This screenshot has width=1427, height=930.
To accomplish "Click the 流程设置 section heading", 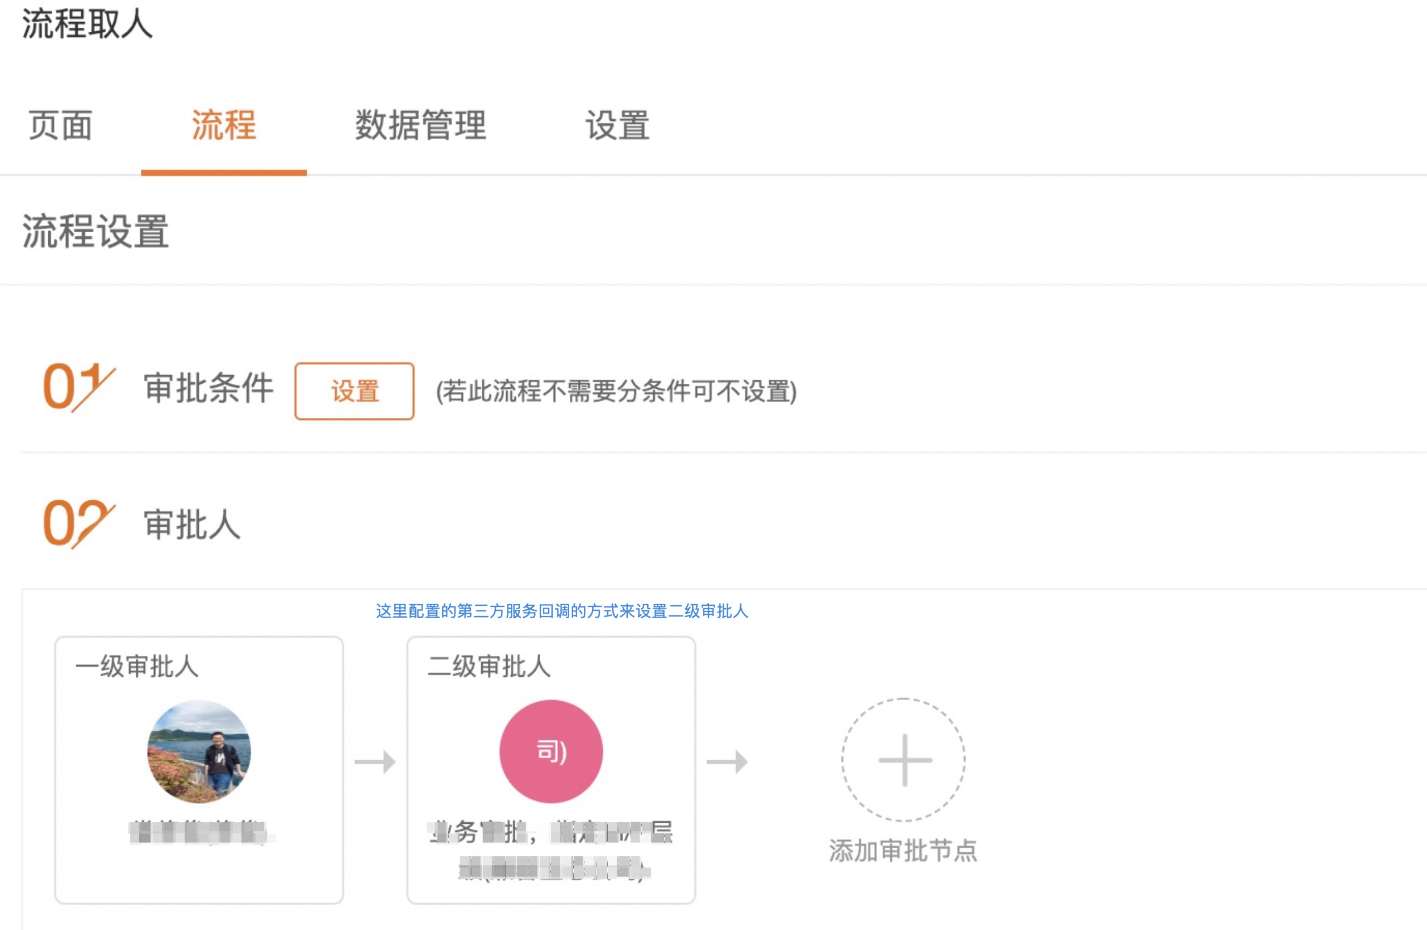I will pyautogui.click(x=95, y=231).
